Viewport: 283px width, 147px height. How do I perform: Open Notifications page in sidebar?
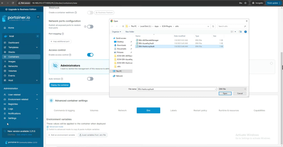pyautogui.click(x=14, y=114)
